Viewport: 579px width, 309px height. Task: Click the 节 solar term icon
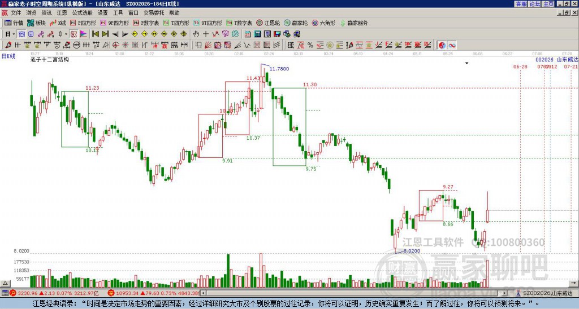pos(225,34)
